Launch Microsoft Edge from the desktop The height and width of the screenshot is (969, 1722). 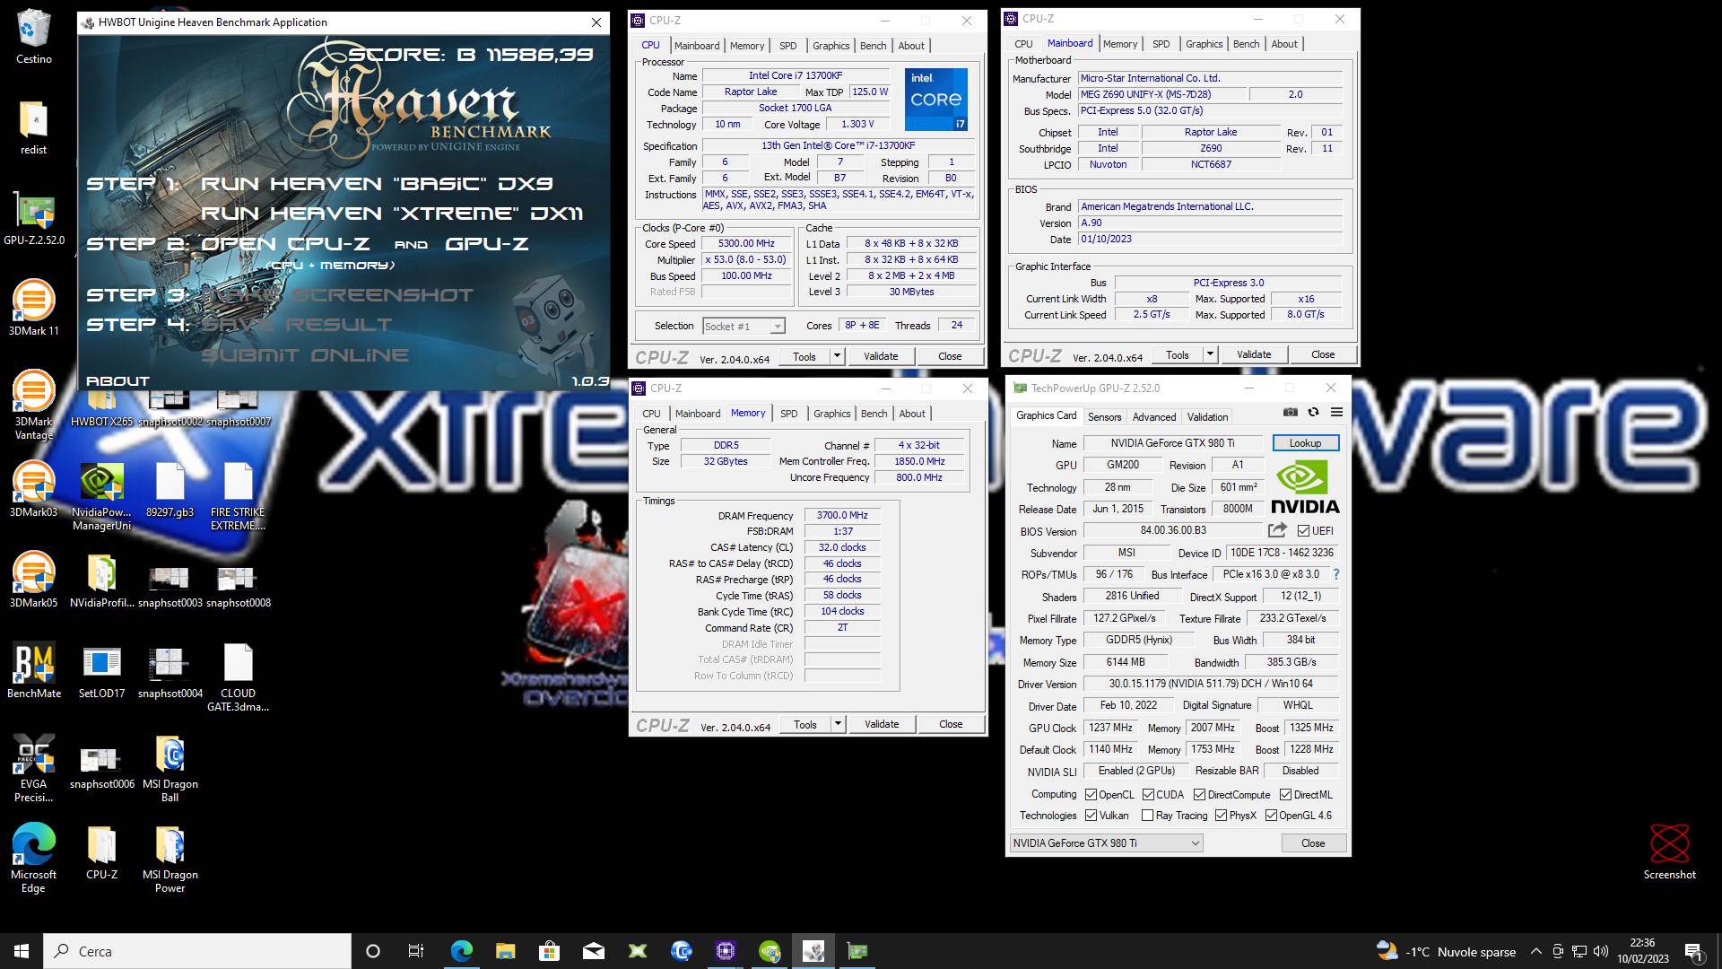[33, 858]
